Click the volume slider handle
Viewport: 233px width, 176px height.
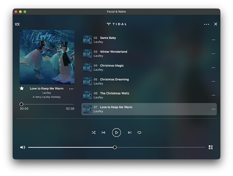[115, 147]
